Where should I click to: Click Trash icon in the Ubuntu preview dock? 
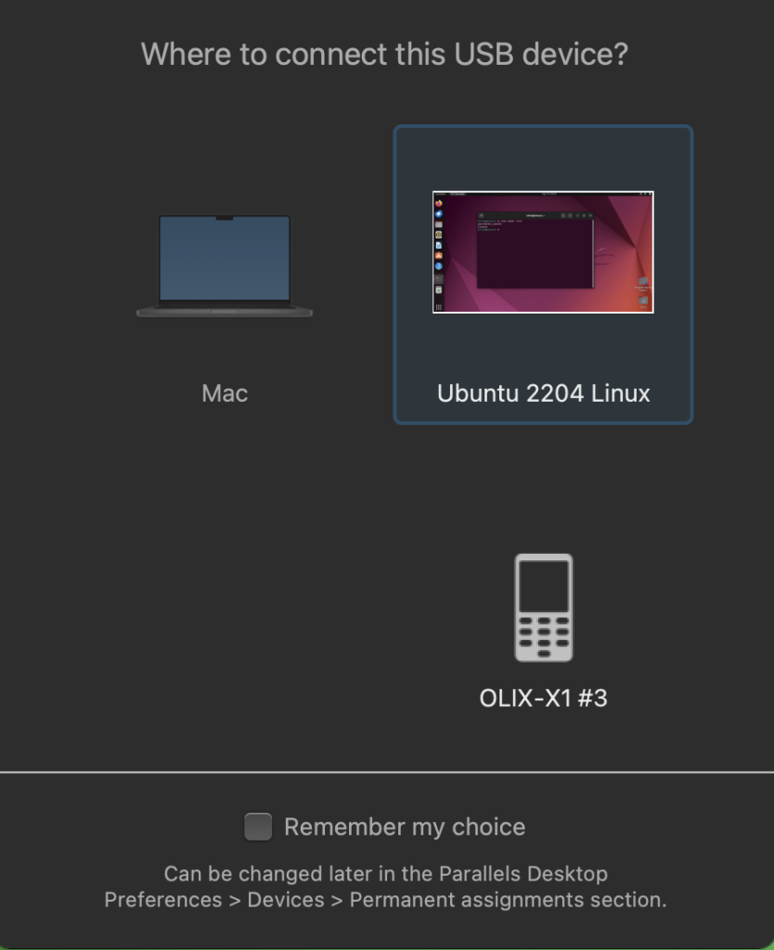[x=439, y=290]
